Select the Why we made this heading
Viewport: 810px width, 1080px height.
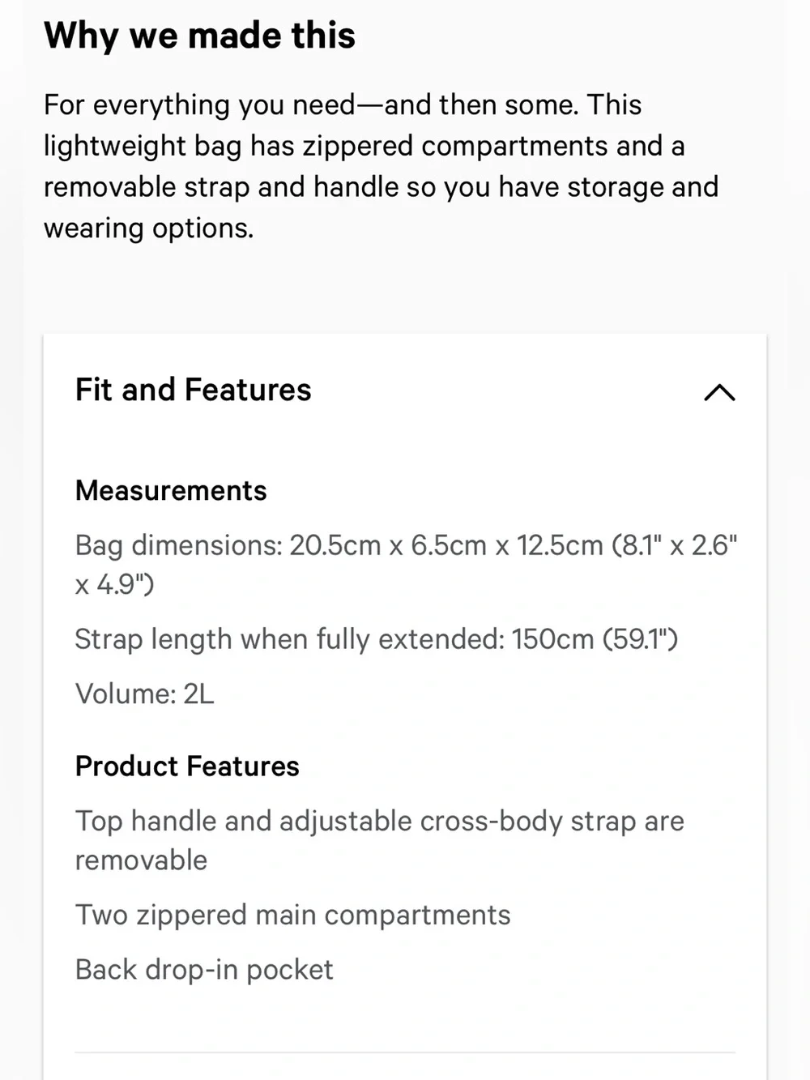(x=199, y=36)
